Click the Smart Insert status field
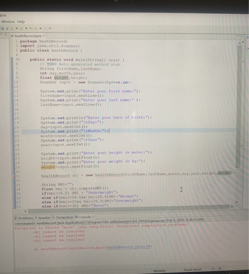Viewport: 249px width, 274px height. (x=192, y=269)
